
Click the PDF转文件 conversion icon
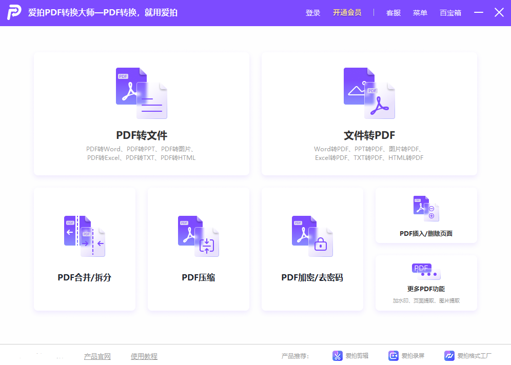pyautogui.click(x=141, y=93)
